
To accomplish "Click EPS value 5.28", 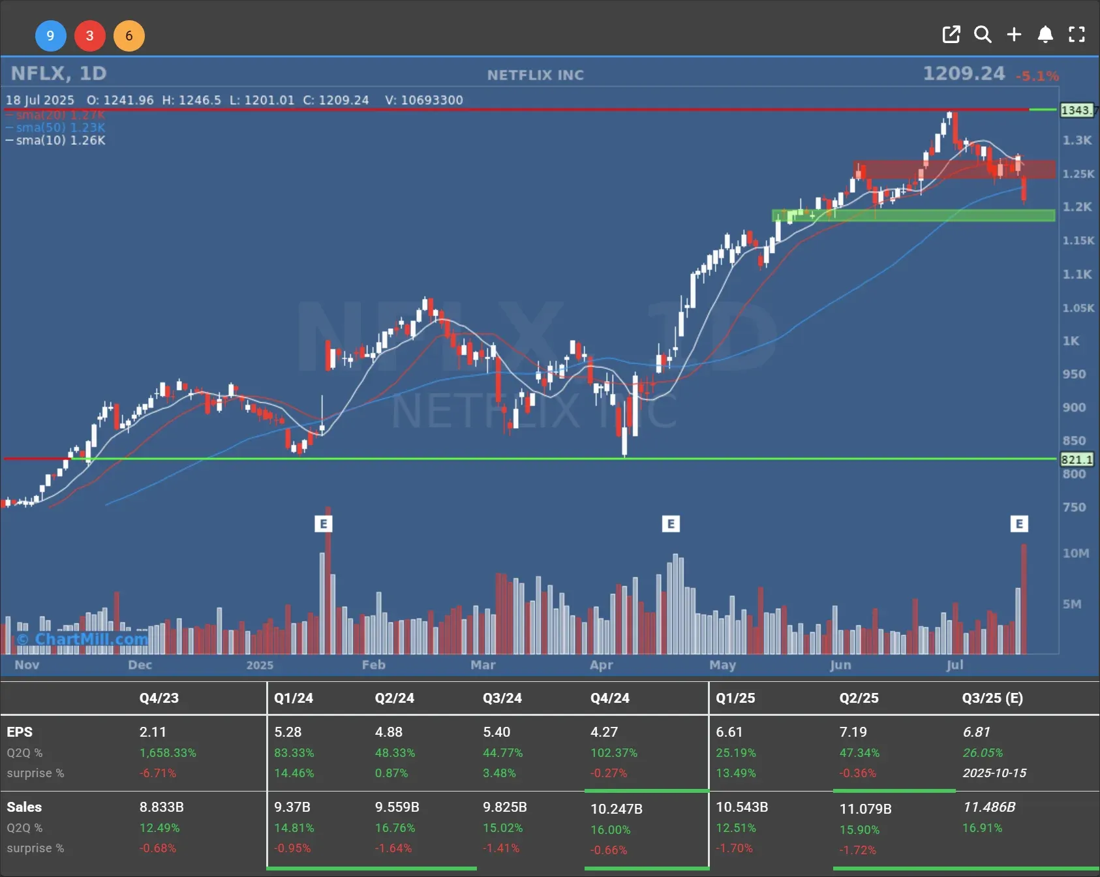I will pos(288,732).
